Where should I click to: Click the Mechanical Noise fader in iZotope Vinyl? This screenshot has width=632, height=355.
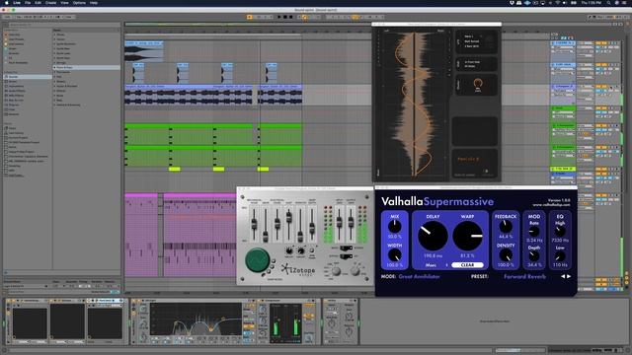coord(254,224)
